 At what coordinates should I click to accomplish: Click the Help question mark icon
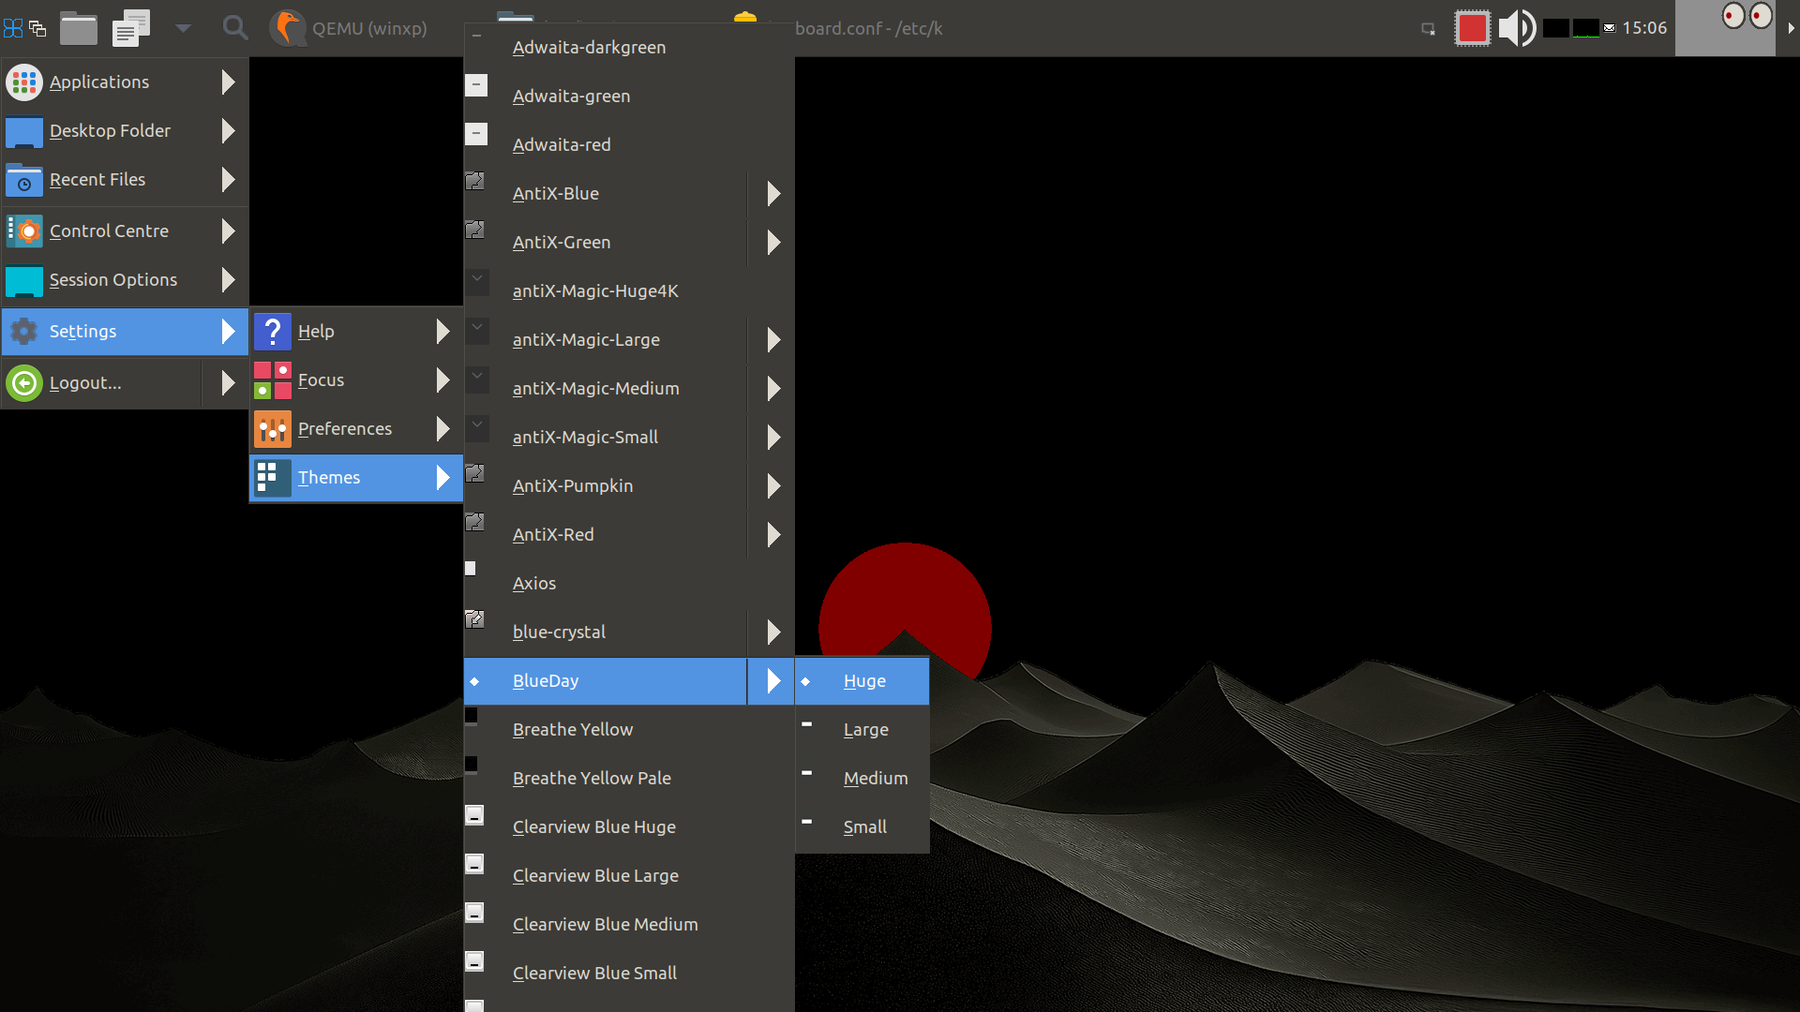(273, 332)
